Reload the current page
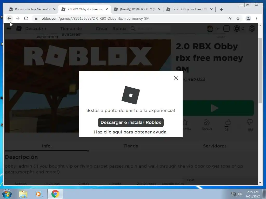 26,18
